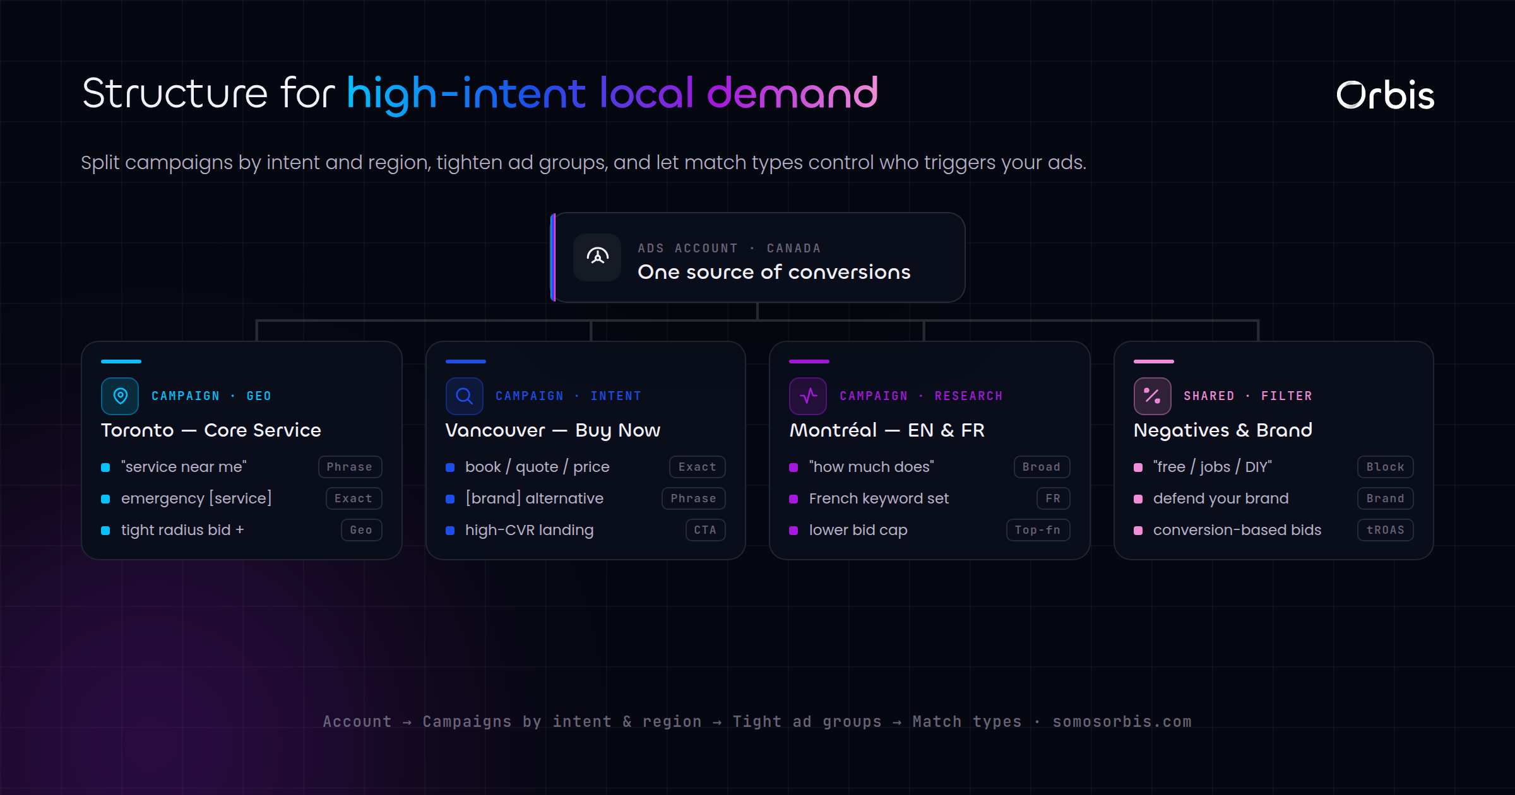The image size is (1515, 795).
Task: Click the "service near me" keyword row
Action: coord(242,467)
